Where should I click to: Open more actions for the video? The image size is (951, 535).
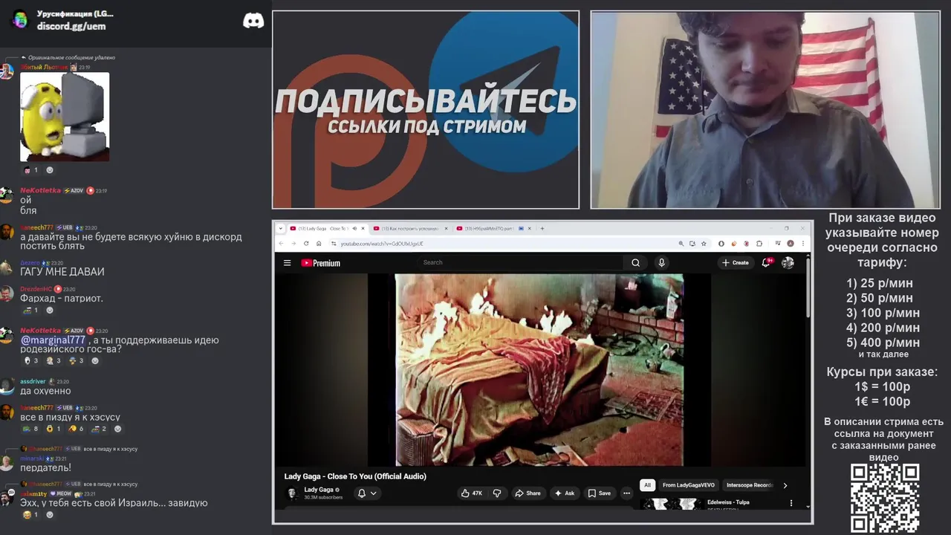[x=626, y=493]
